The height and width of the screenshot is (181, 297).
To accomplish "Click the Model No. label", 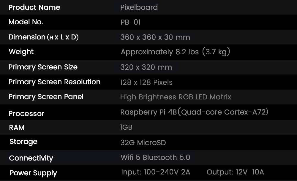I will pyautogui.click(x=26, y=22).
